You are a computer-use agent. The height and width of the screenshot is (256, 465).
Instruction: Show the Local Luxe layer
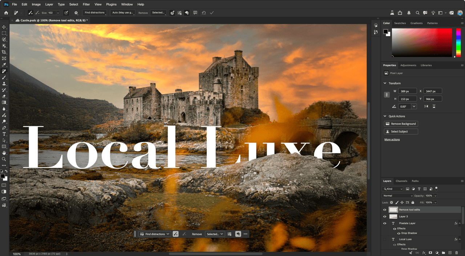coord(385,239)
